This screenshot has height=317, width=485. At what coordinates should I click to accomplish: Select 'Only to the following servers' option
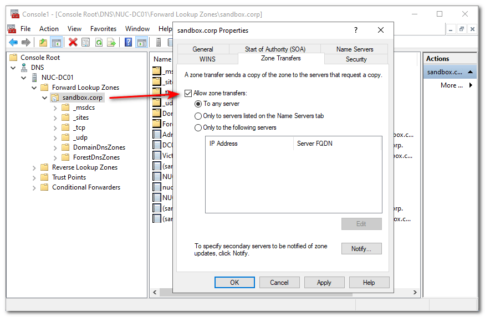[198, 127]
